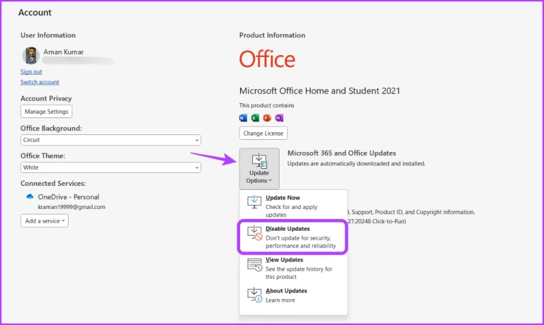Viewport: 544px width, 325px height.
Task: Click the Disable Updates blocked icon
Action: (x=254, y=233)
